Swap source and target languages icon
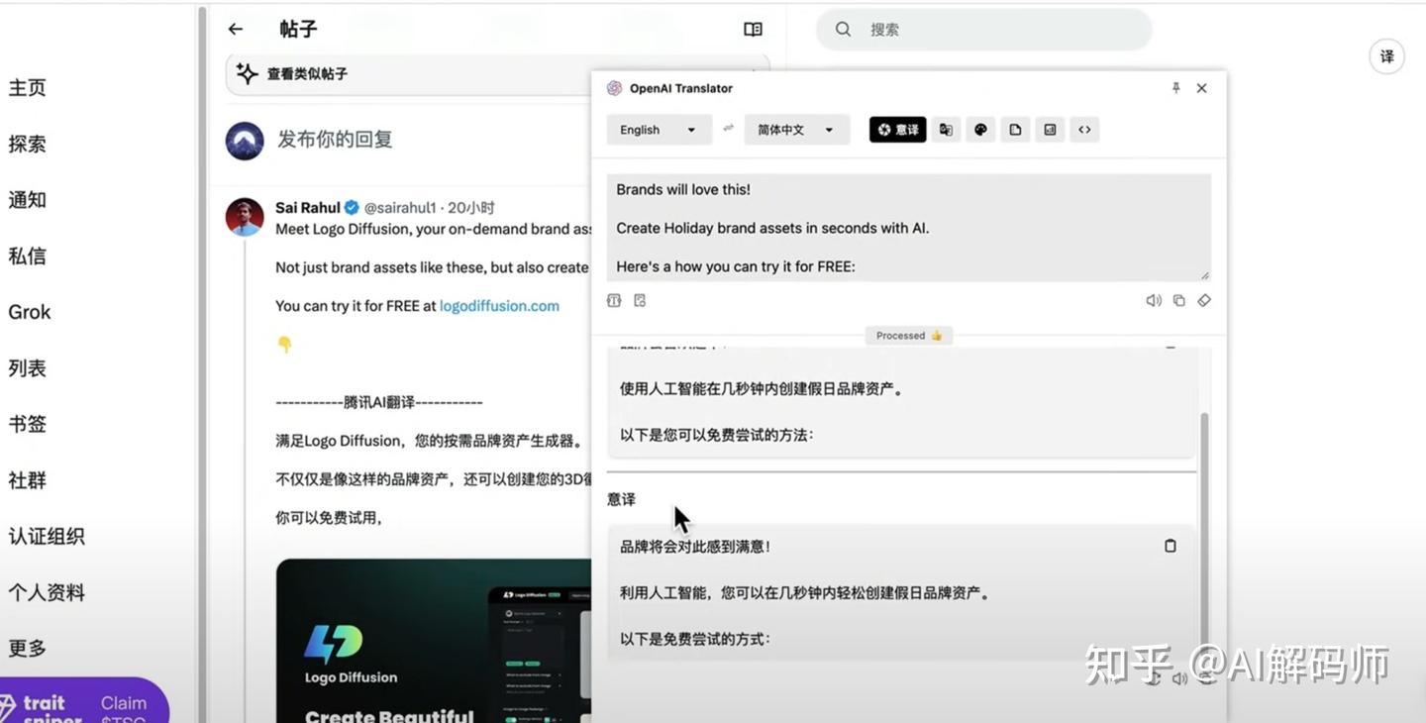This screenshot has width=1426, height=723. tap(729, 129)
